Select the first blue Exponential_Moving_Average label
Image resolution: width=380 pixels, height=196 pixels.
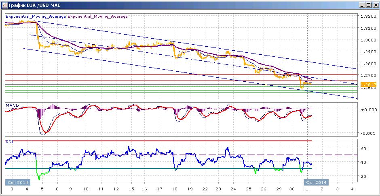(x=36, y=17)
